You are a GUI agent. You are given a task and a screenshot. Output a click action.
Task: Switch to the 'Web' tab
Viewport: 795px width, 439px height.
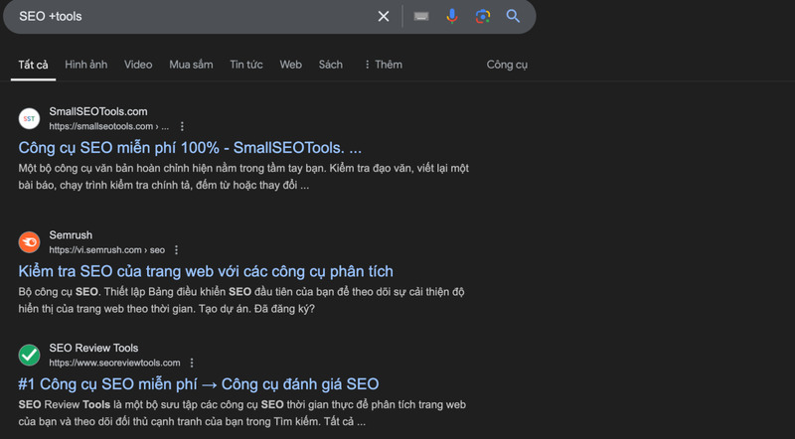(x=290, y=65)
